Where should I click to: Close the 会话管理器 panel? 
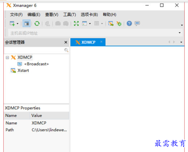66,42
